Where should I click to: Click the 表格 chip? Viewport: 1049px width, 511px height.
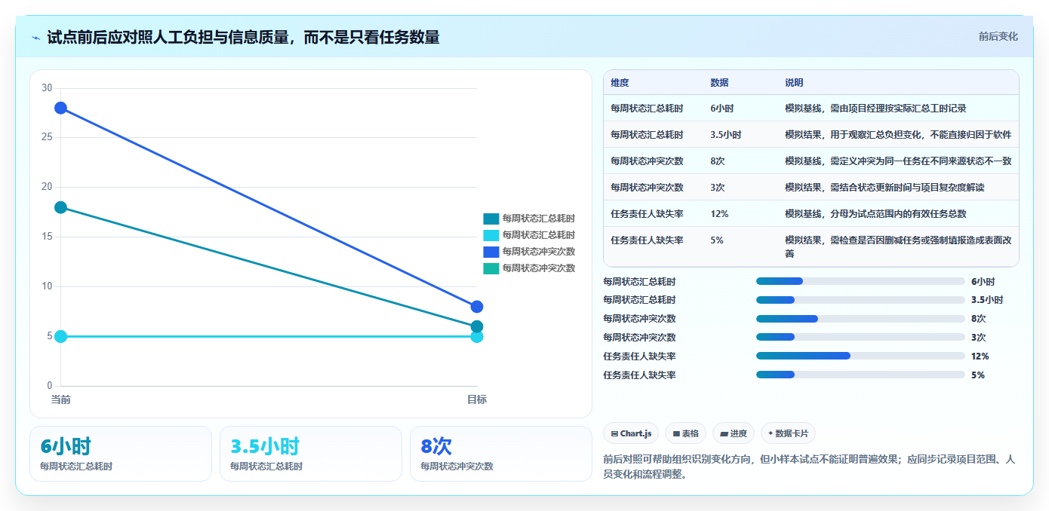point(685,433)
